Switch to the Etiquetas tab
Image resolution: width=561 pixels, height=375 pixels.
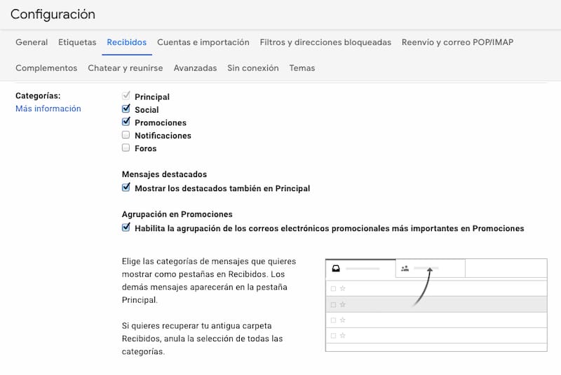pos(77,42)
